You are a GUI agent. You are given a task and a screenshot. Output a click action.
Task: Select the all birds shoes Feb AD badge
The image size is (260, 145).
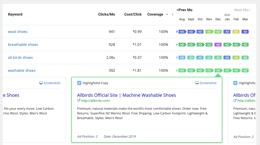pyautogui.click(x=236, y=57)
